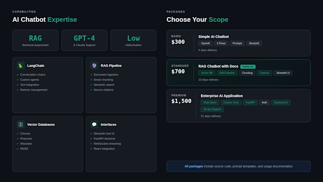Click the Custom Tools tag
This screenshot has height=182, width=323.
coord(231,103)
